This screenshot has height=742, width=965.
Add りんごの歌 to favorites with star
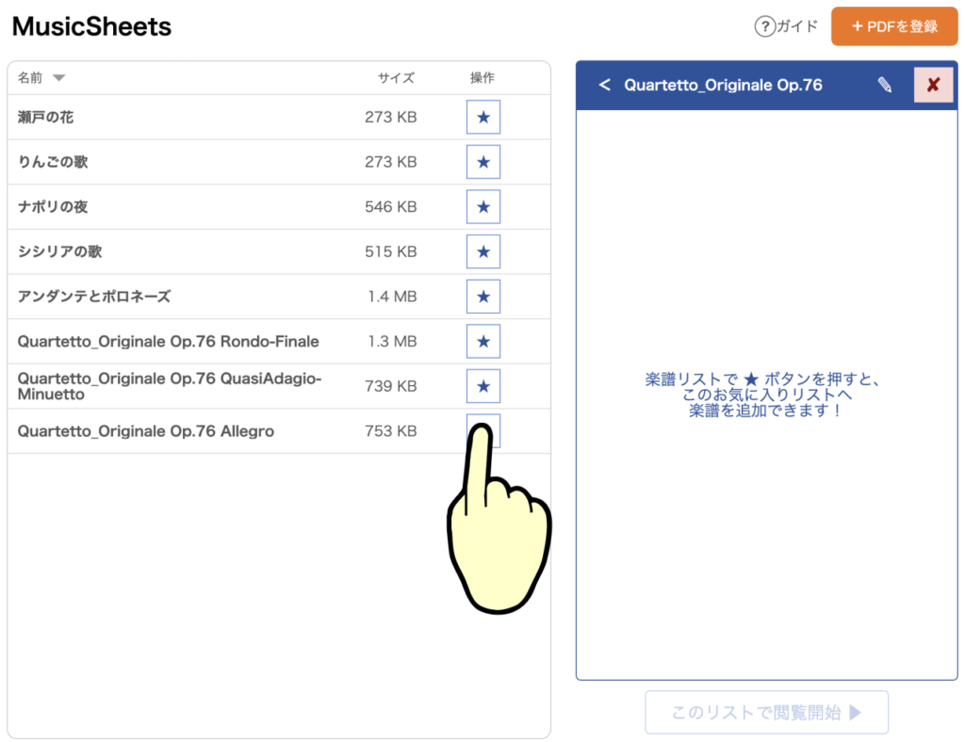(x=483, y=162)
